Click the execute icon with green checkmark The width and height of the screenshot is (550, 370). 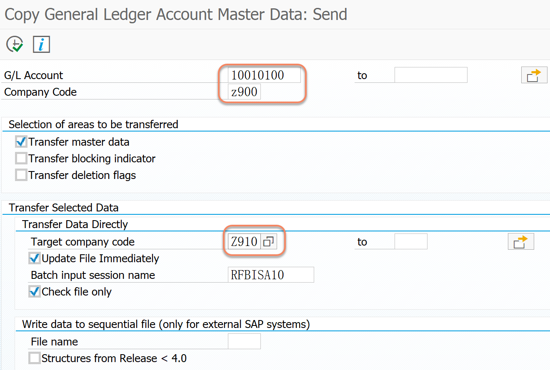click(14, 44)
